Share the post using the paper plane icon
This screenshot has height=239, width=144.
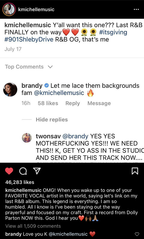pos(37,171)
